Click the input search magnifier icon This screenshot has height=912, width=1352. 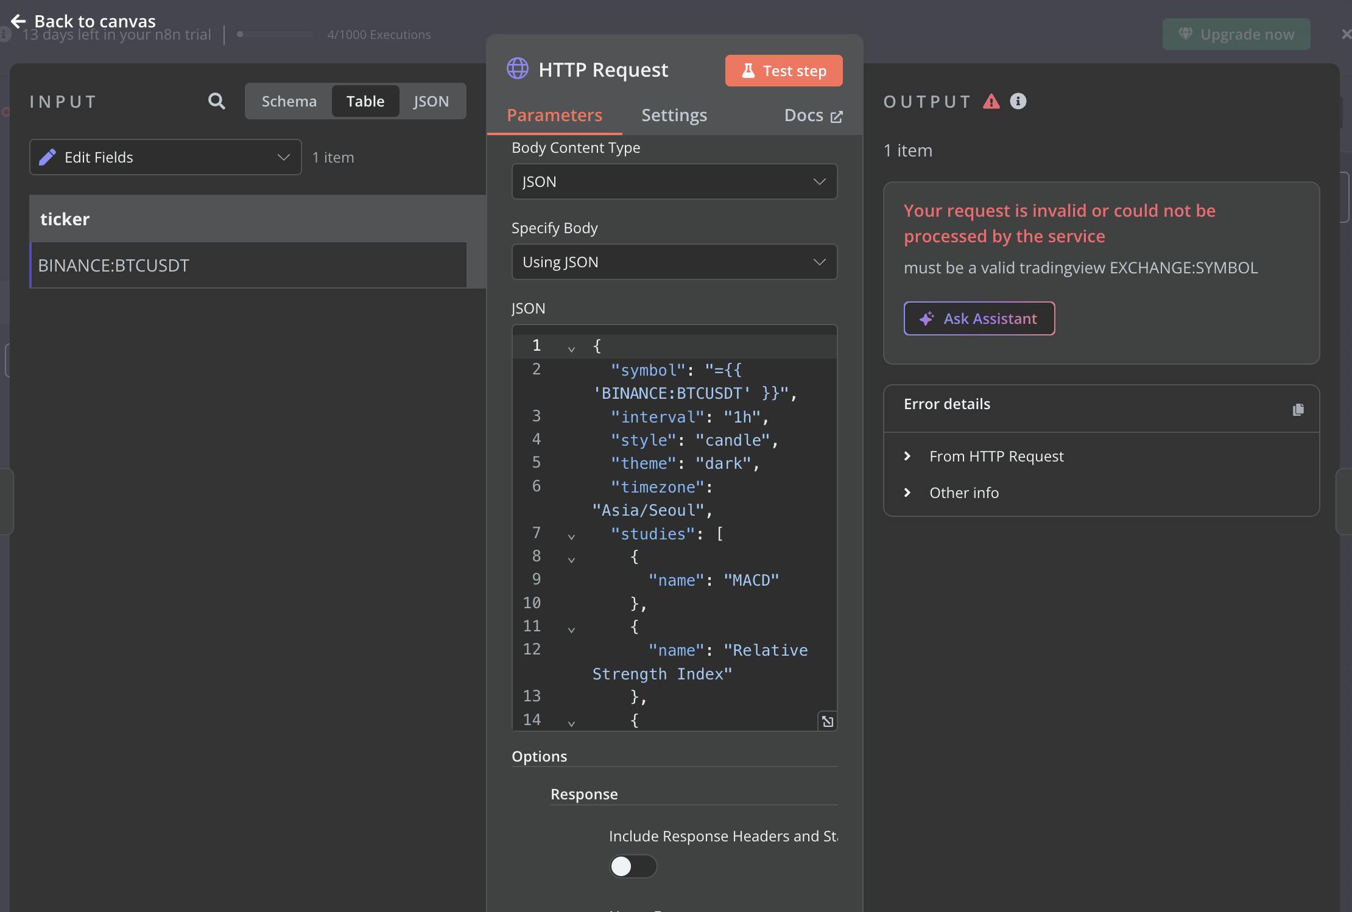pyautogui.click(x=216, y=101)
